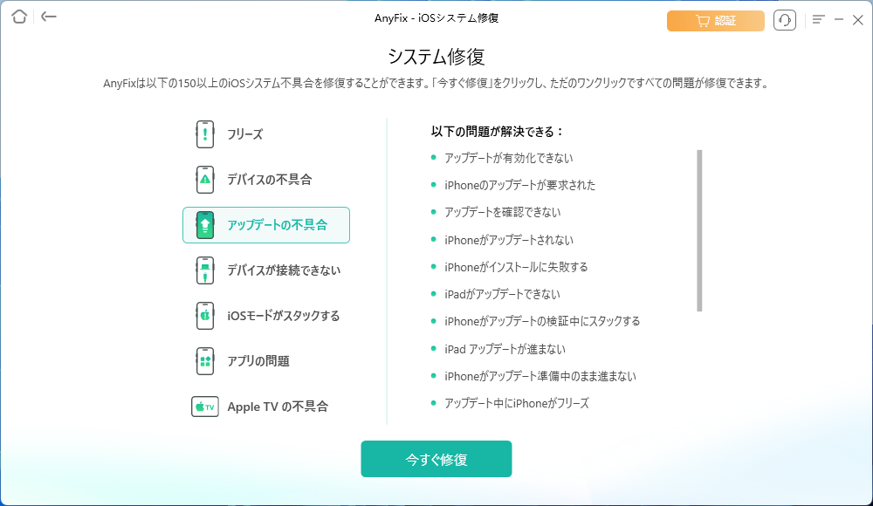Screen dimensions: 873x506
Task: Click the AnyFix description sentence below the heading
Action: click(436, 84)
